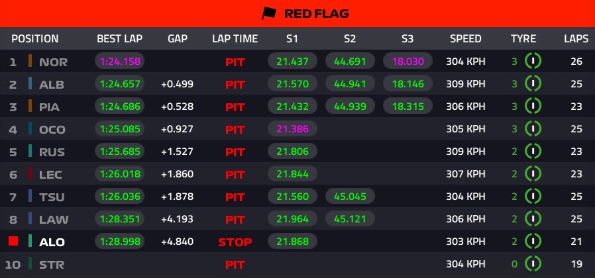Click the red square marker beside ALO
This screenshot has width=595, height=278.
(x=11, y=242)
